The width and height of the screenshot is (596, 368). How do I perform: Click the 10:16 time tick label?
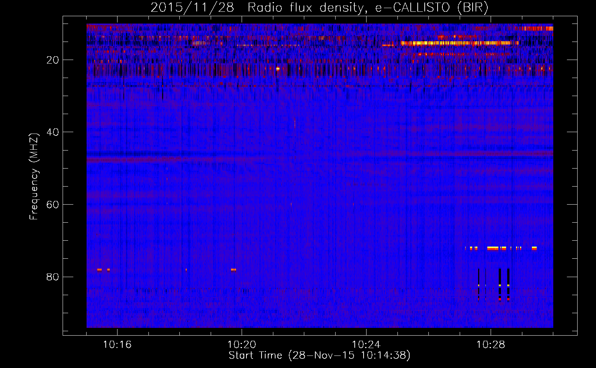117,345
